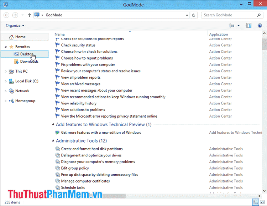
Task: Open Fix problems with your computer
Action: tap(88, 65)
